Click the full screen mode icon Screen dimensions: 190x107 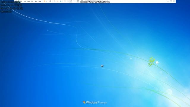(x=71, y=1)
